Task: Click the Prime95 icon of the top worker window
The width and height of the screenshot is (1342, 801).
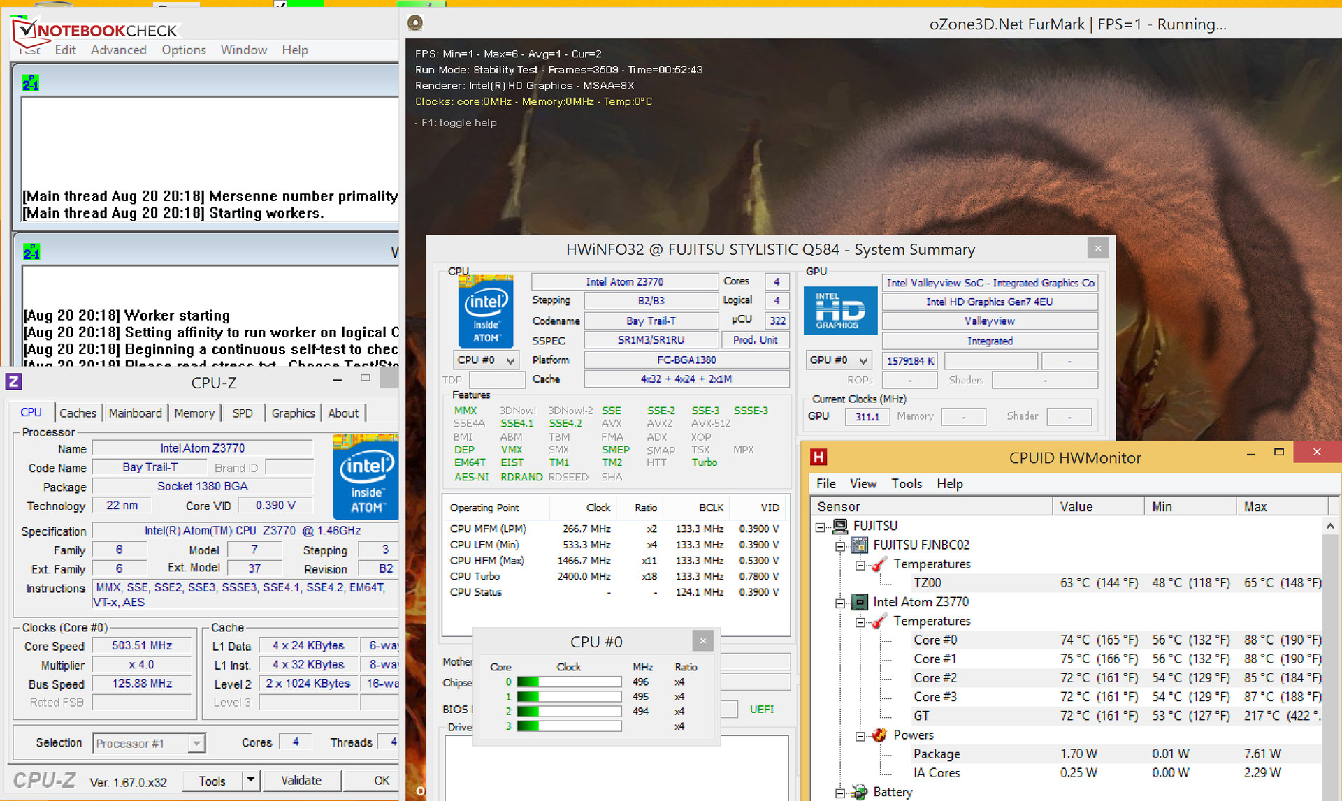Action: 31,83
